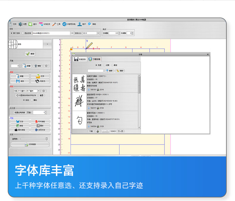Viewport: 235px width, 201px height.
Task: Open the 窗口 (Window) menu
Action: (32, 24)
